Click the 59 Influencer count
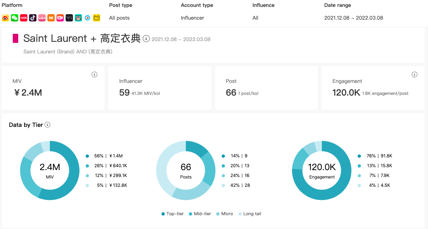Screen dimensions: 428x229 pos(124,93)
